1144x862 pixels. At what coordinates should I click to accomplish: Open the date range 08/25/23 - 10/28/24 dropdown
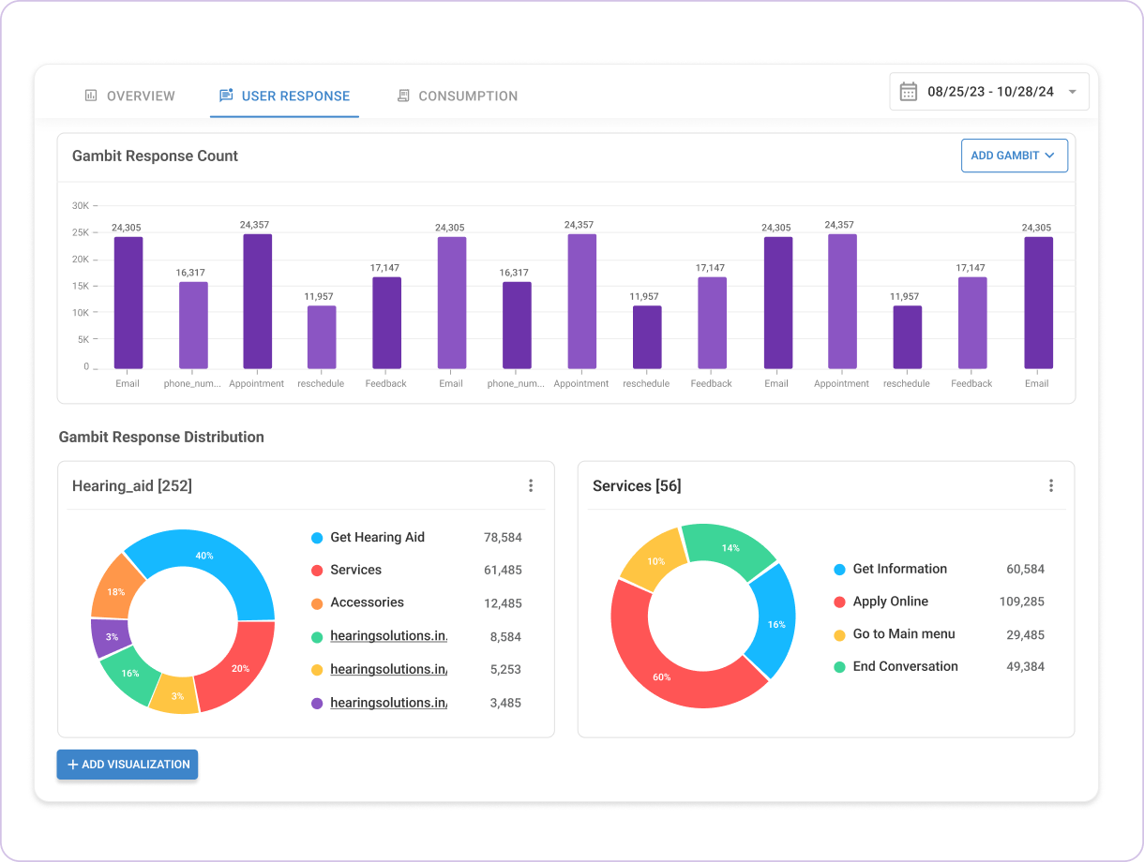[989, 92]
